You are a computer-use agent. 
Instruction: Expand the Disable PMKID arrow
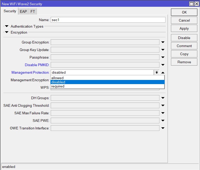[x=163, y=65]
